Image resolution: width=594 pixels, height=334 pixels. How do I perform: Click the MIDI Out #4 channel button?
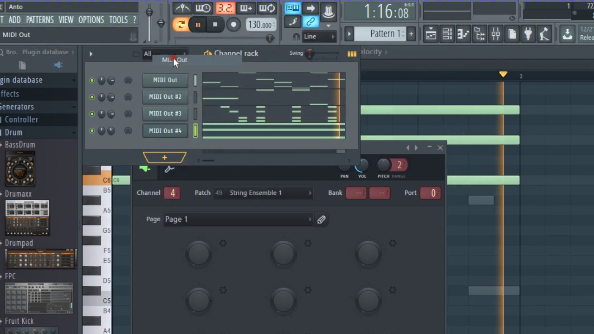point(165,131)
